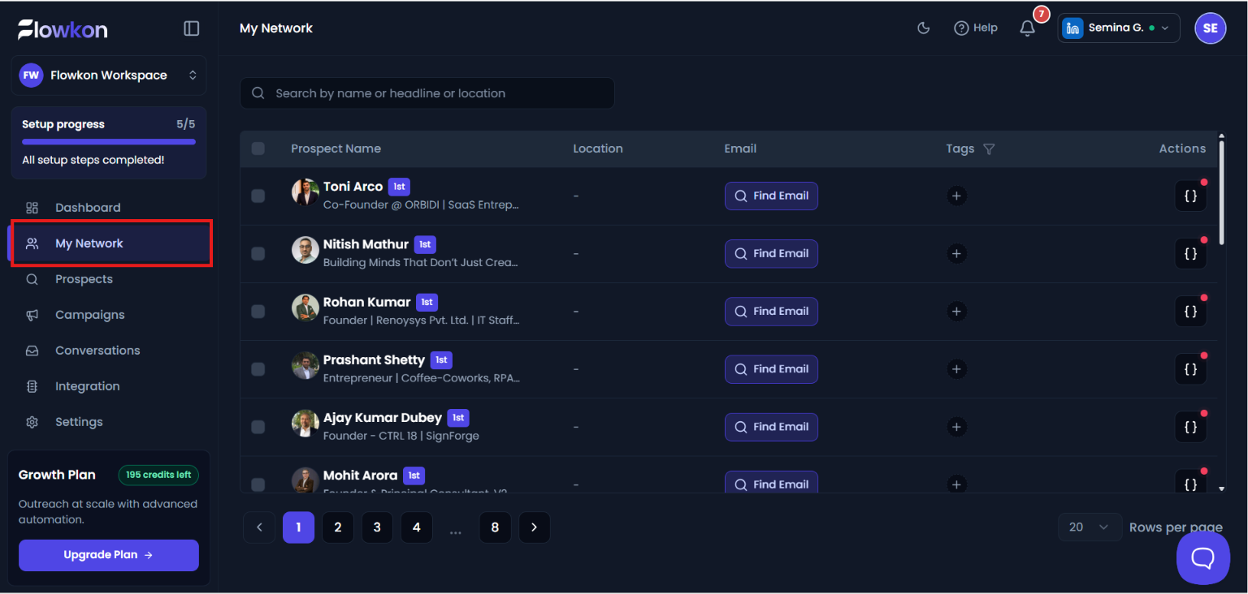Add a tag to Toni Arco
This screenshot has width=1248, height=594.
point(956,196)
